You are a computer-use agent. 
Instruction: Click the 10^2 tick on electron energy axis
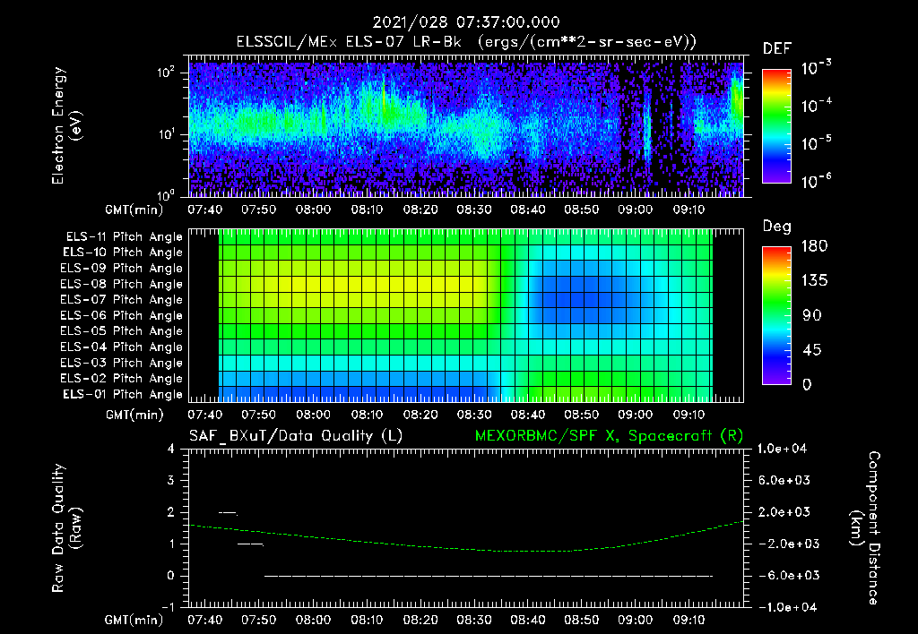(166, 73)
